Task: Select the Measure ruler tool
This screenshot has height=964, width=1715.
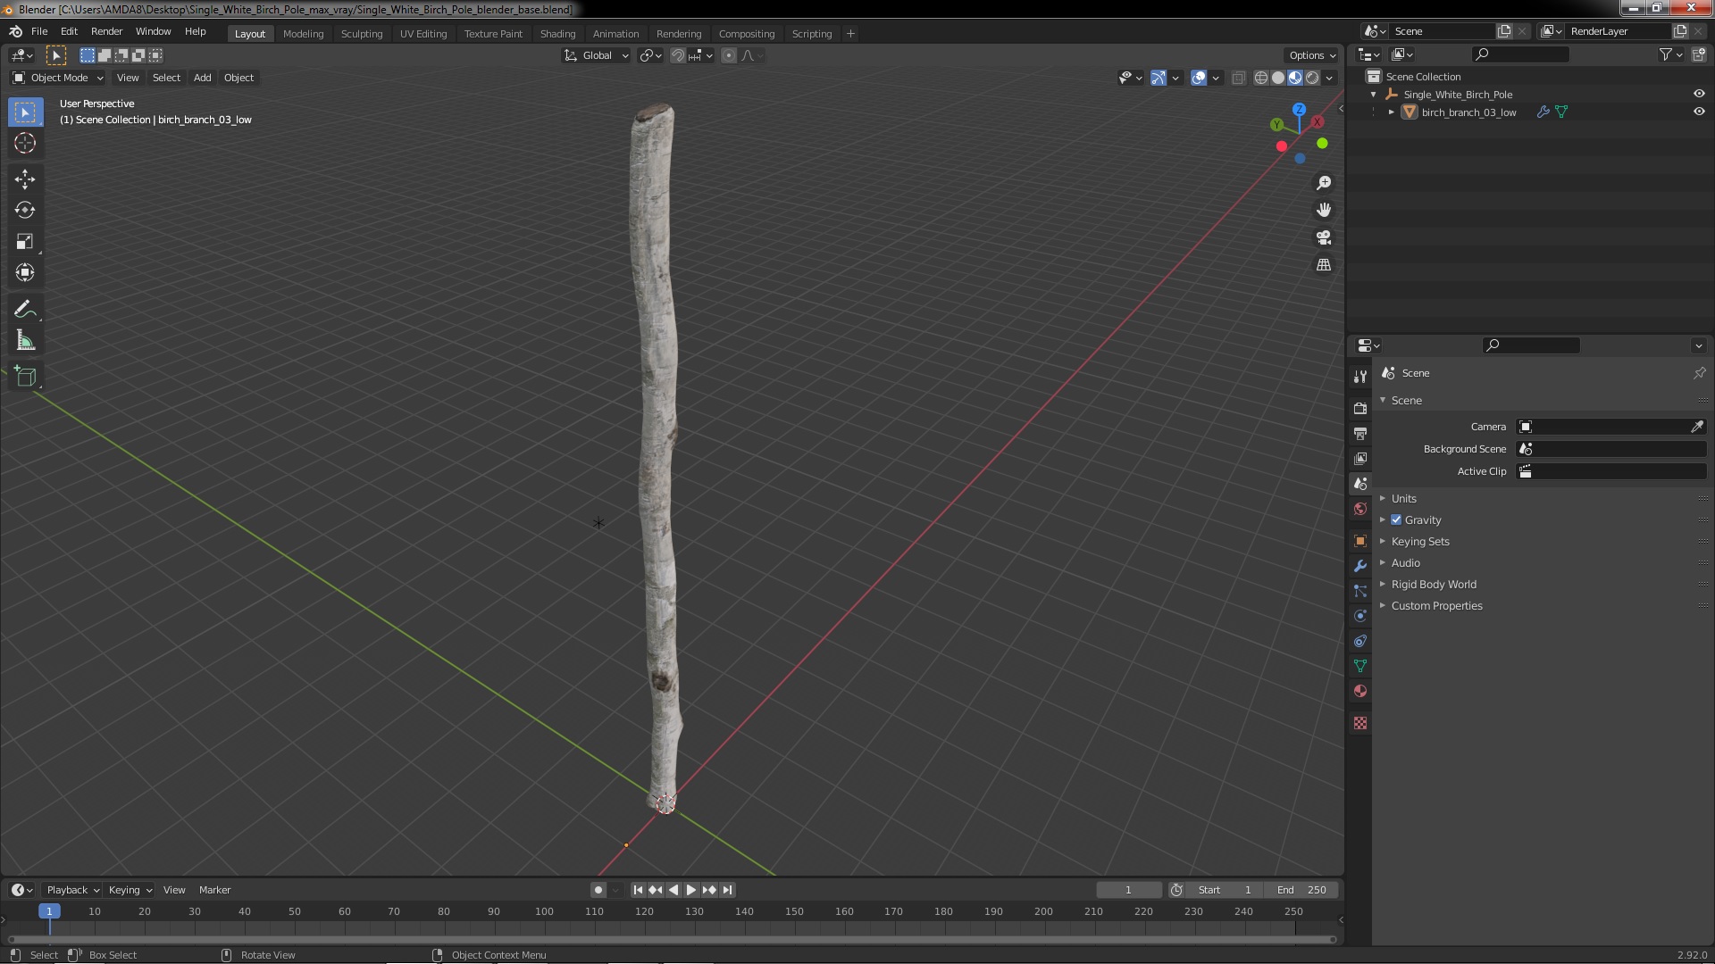Action: click(x=25, y=341)
